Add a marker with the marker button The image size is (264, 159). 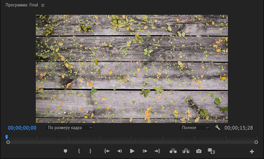click(65, 151)
